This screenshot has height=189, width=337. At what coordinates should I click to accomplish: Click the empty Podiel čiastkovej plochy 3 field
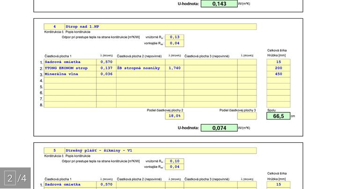pos(247,116)
